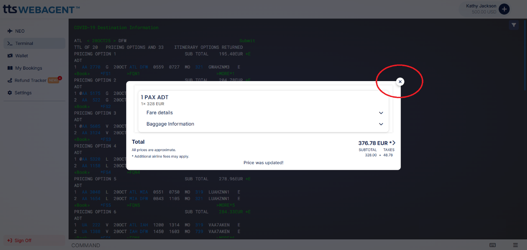Open the hamburger menu in command bar

516,245
